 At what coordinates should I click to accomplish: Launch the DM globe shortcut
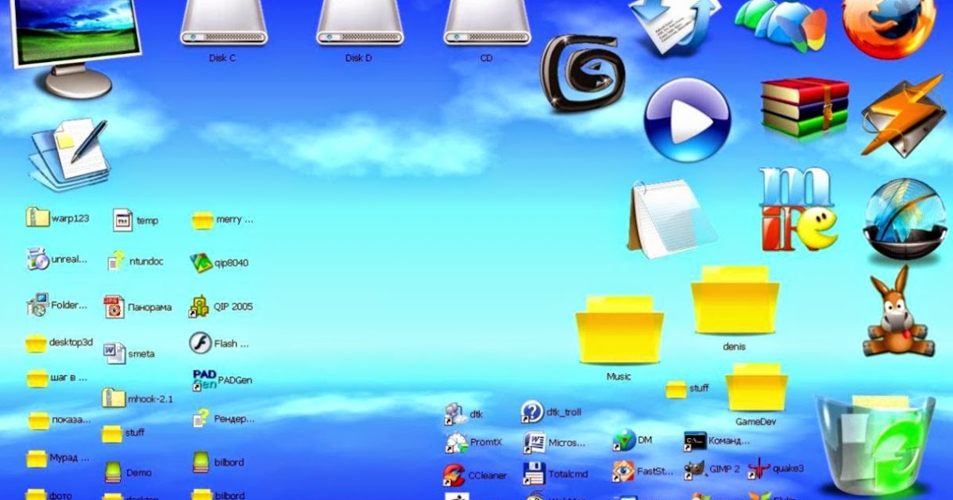click(624, 440)
